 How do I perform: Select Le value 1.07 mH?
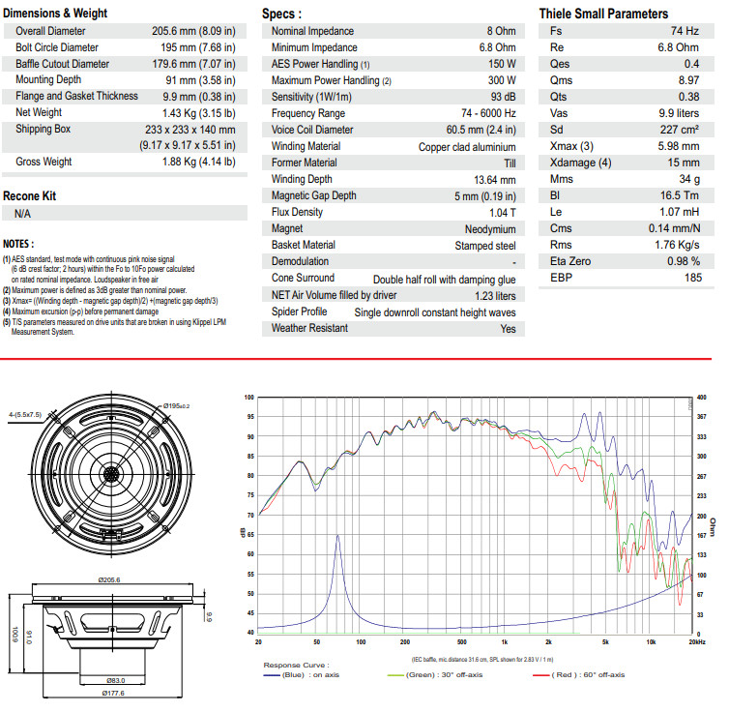[x=679, y=212]
